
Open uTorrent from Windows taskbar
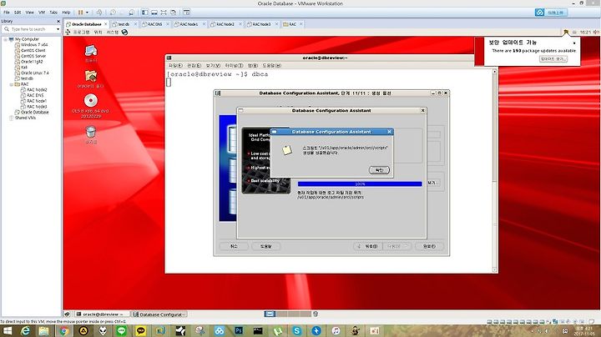(x=277, y=331)
